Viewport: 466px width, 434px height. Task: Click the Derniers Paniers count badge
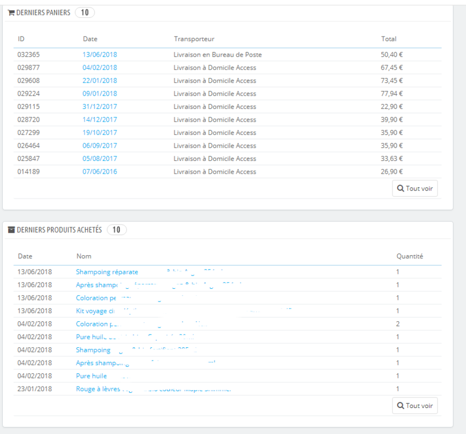(x=85, y=13)
